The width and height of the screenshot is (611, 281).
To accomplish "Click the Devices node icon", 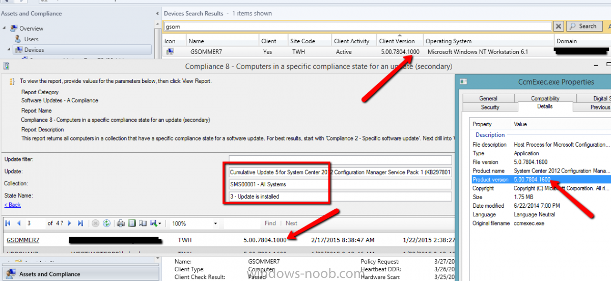I will point(18,50).
